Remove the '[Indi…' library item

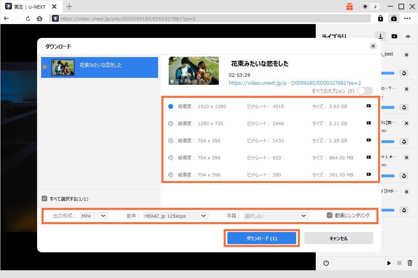(406, 192)
